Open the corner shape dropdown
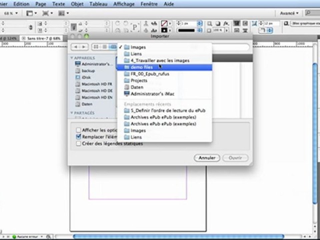320x240 pixels. click(x=266, y=31)
